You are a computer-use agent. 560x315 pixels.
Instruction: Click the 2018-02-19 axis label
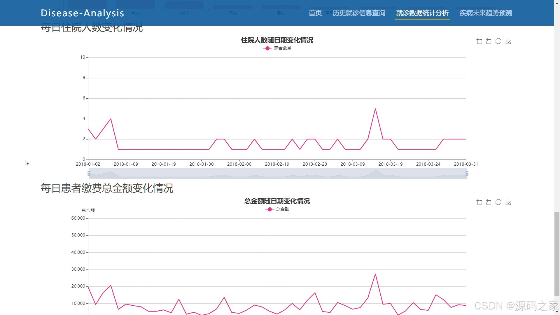pos(277,164)
